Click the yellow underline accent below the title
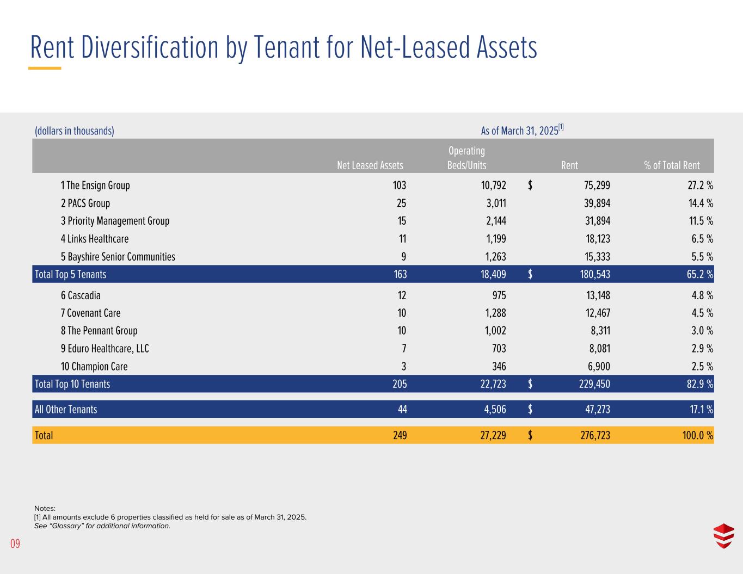Image resolution: width=743 pixels, height=574 pixels. (45, 69)
